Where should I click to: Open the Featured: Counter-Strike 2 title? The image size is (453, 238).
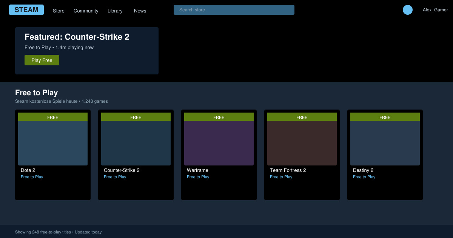point(77,37)
